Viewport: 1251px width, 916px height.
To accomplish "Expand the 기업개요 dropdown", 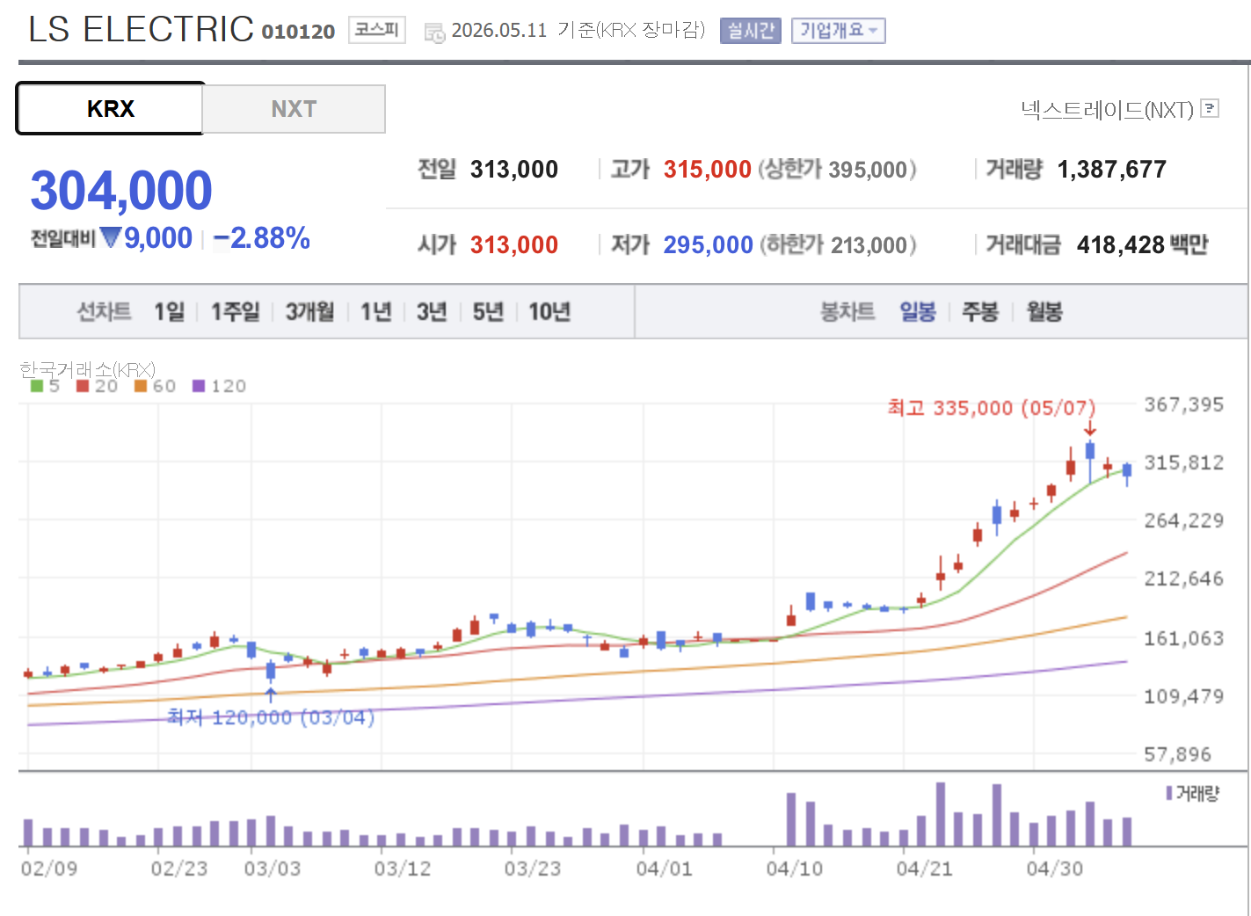I will [838, 31].
